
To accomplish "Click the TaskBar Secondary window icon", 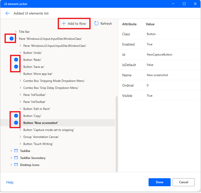I will point(16,158).
